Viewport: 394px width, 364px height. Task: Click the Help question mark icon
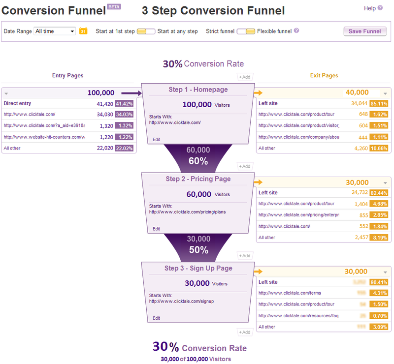tap(380, 8)
